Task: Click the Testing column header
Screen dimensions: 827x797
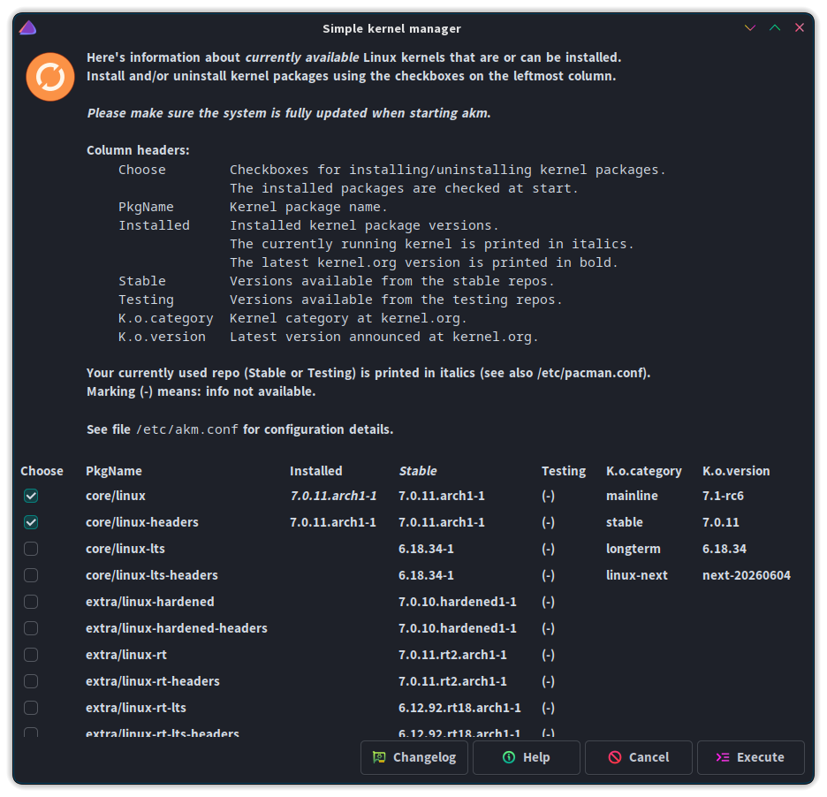Action: tap(564, 471)
